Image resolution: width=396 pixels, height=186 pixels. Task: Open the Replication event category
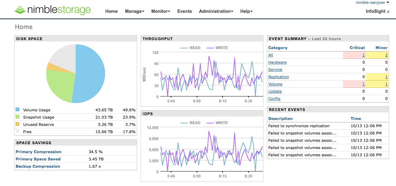[278, 77]
